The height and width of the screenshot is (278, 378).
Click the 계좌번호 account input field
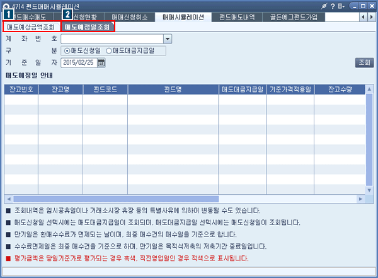(112, 39)
